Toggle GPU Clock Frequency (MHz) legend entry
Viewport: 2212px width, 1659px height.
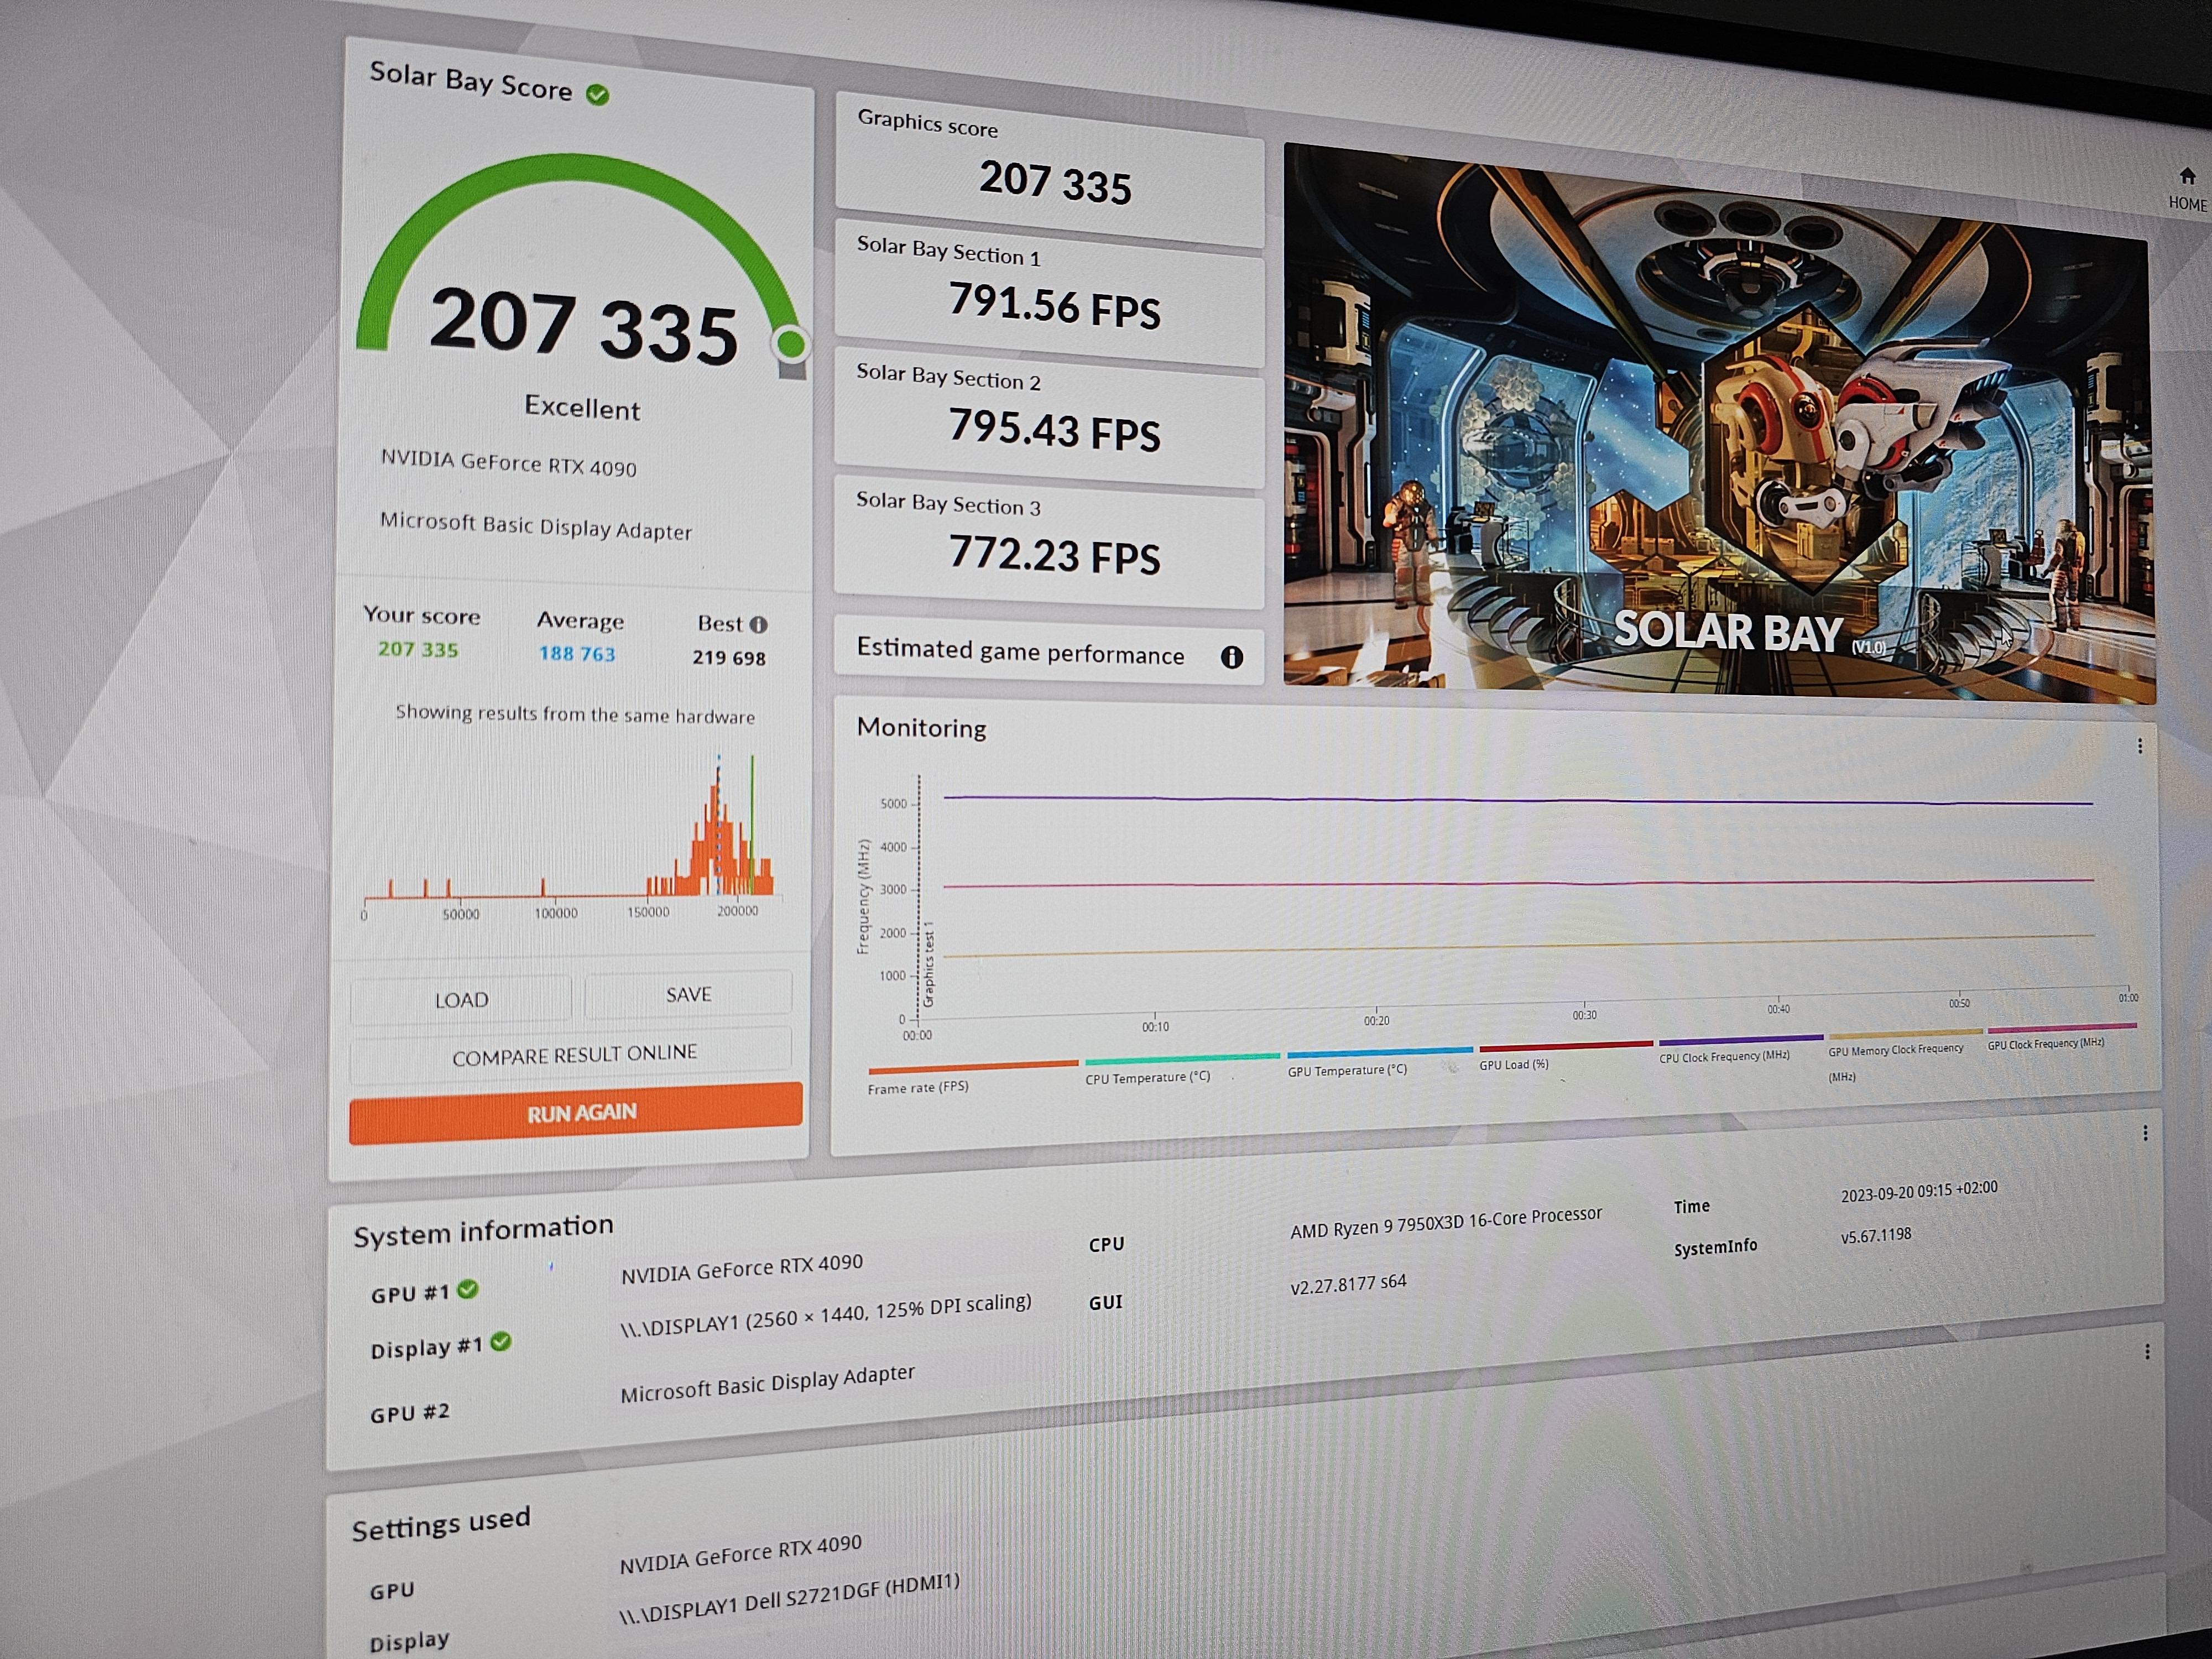(x=2061, y=1037)
